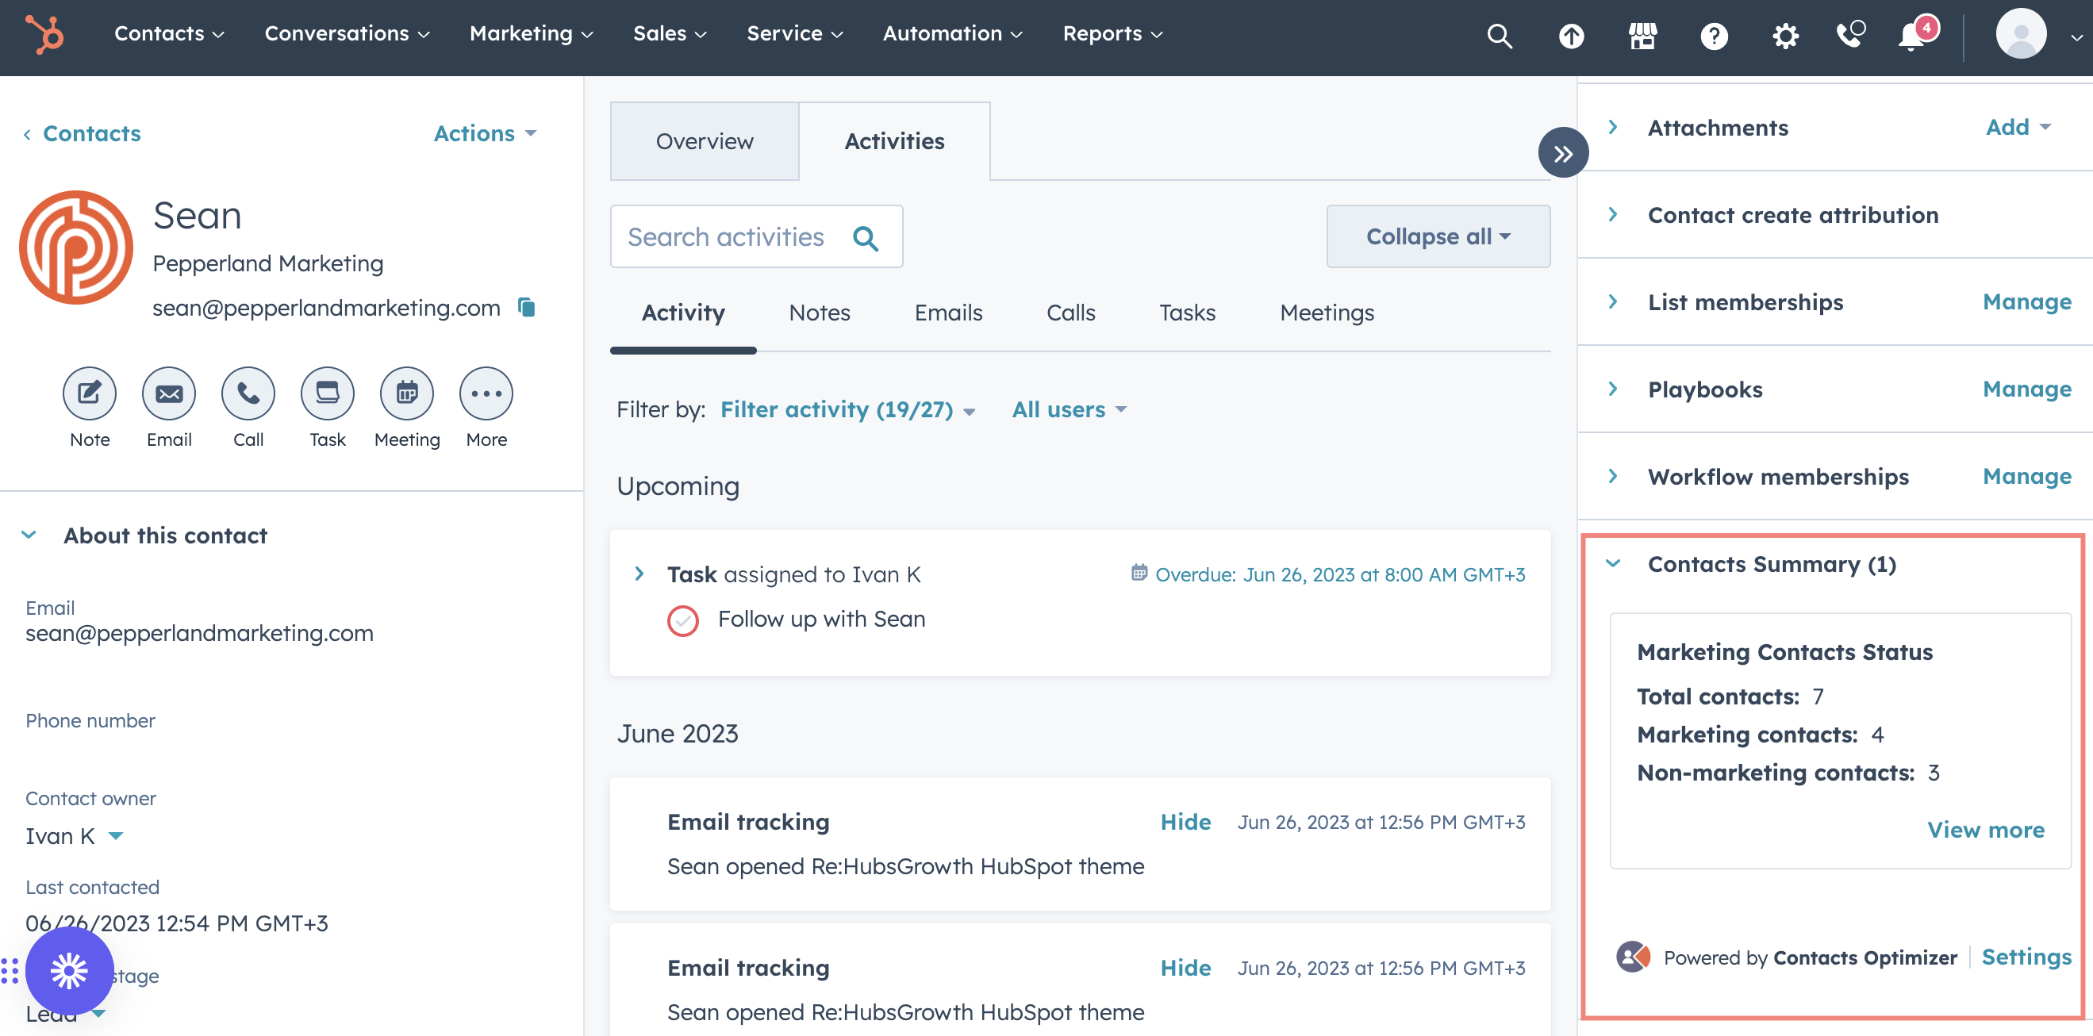Open the Contacts nav menu
This screenshot has height=1036, width=2093.
pos(169,34)
